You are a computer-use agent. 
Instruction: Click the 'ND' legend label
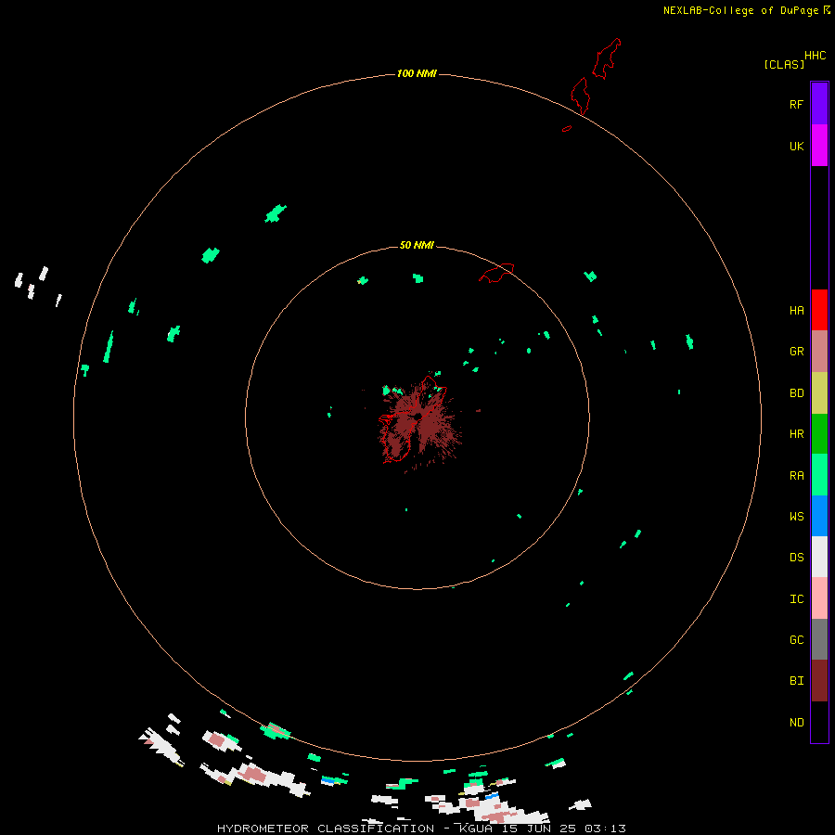point(797,722)
